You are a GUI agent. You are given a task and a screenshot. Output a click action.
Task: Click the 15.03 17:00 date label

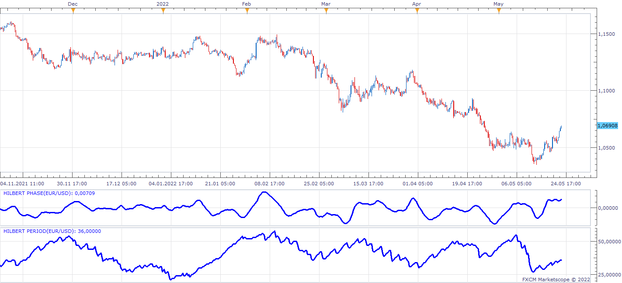coord(368,184)
